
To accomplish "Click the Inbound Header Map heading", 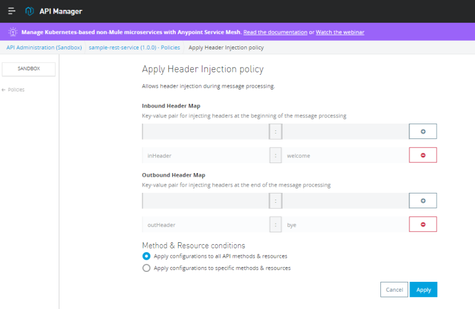I will pos(171,106).
